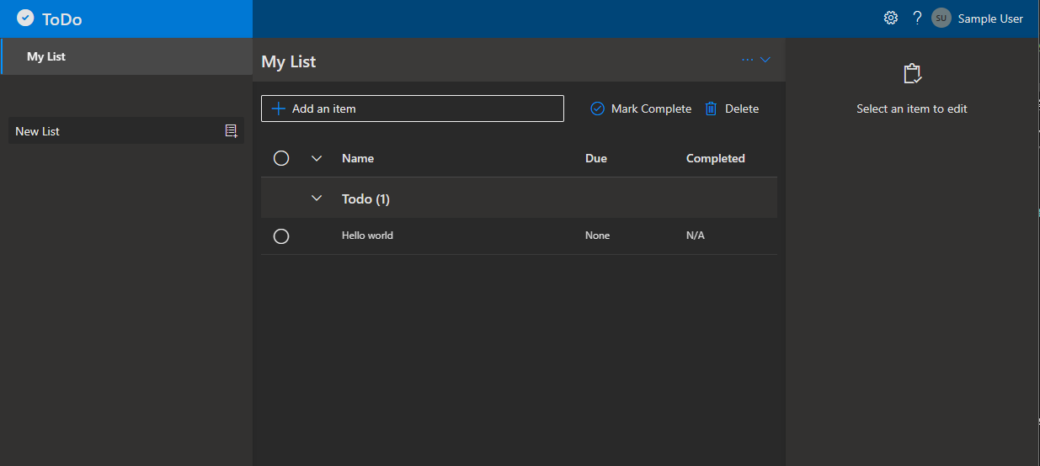Click the Todo (1) group label

tap(365, 199)
